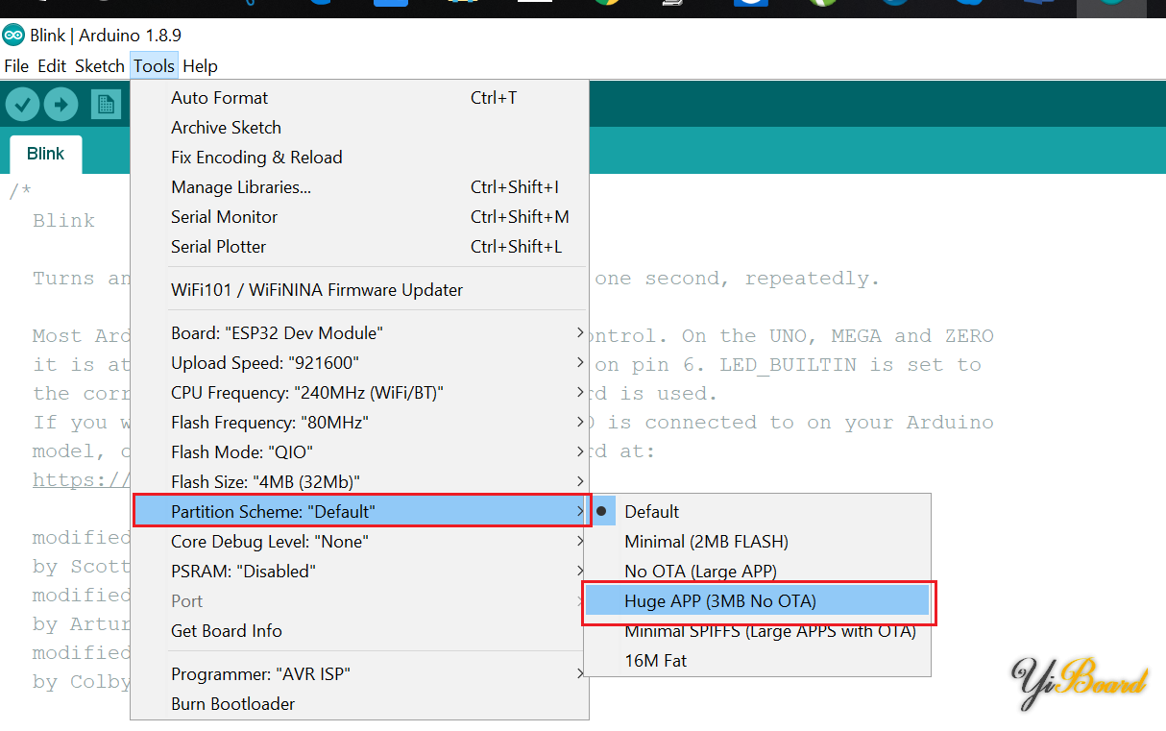Expand the Board "ESP32 Dev Module" submenu
Image resolution: width=1166 pixels, height=731 pixels.
pyautogui.click(x=277, y=333)
